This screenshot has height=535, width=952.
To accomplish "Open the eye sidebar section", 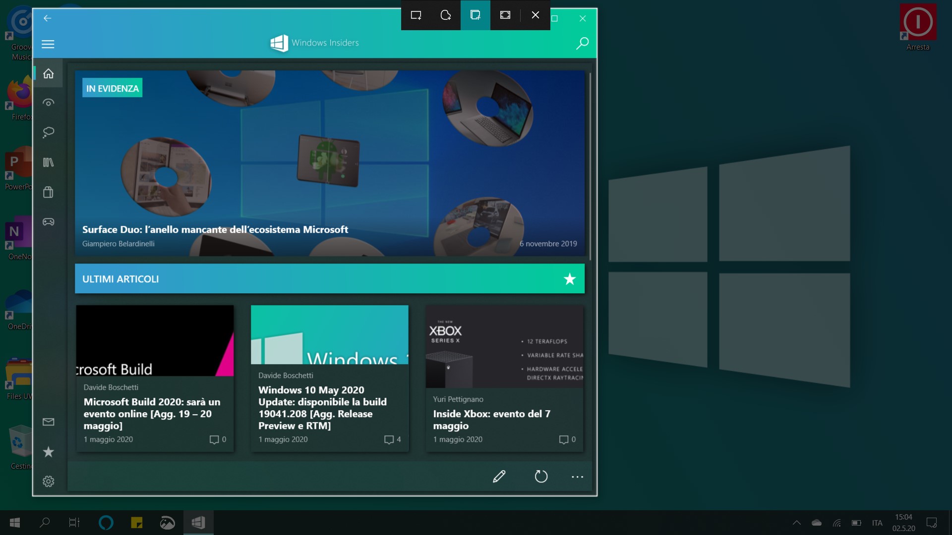I will [48, 103].
